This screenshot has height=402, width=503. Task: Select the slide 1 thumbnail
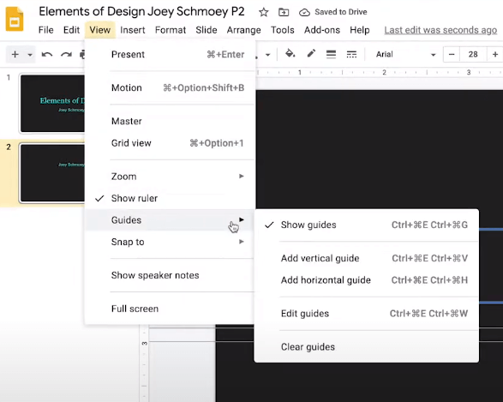(52, 104)
